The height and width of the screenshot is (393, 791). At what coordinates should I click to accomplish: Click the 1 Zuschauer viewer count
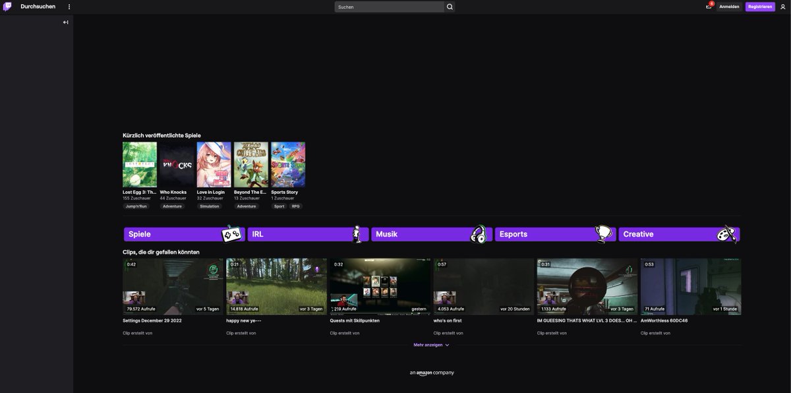point(282,198)
